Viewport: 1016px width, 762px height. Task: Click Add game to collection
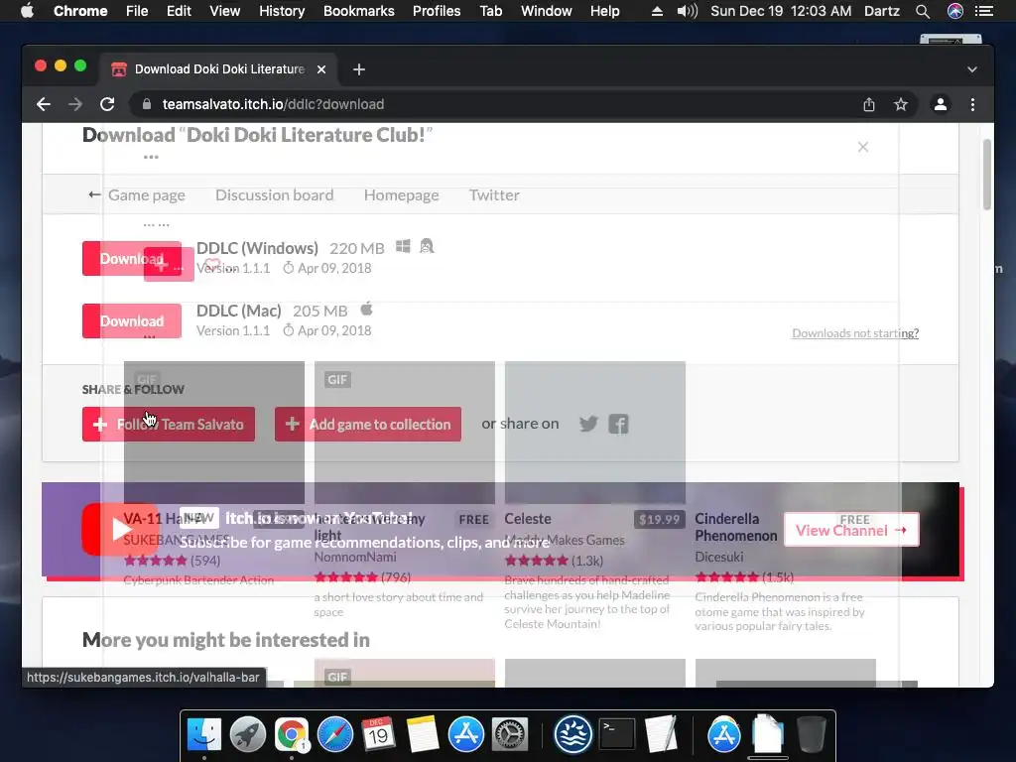point(368,425)
